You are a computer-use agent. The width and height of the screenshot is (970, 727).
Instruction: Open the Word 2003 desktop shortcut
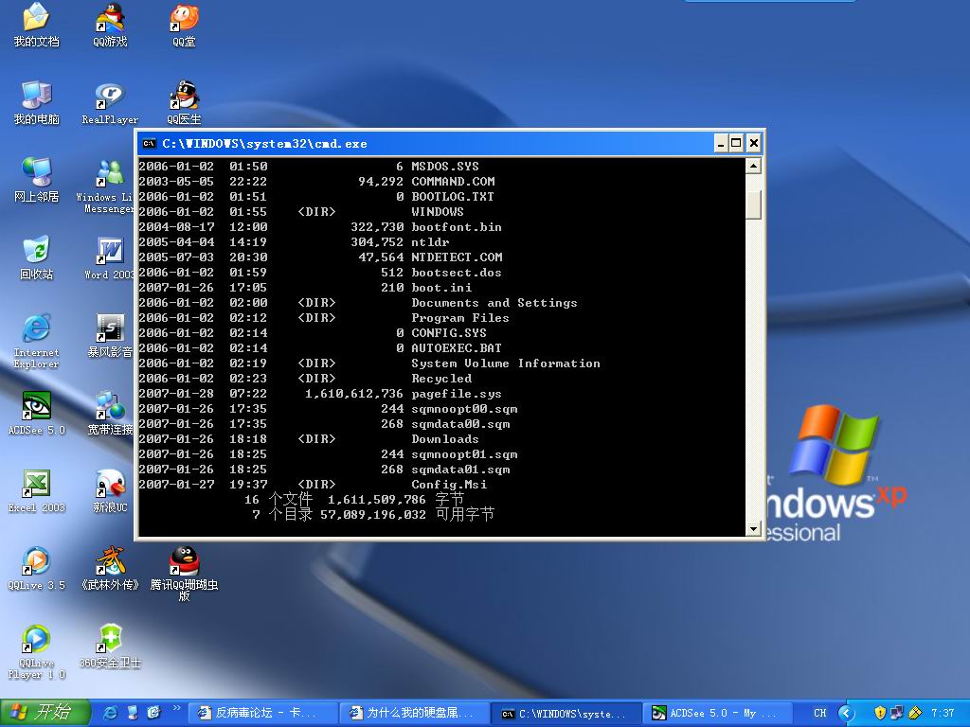pyautogui.click(x=110, y=252)
